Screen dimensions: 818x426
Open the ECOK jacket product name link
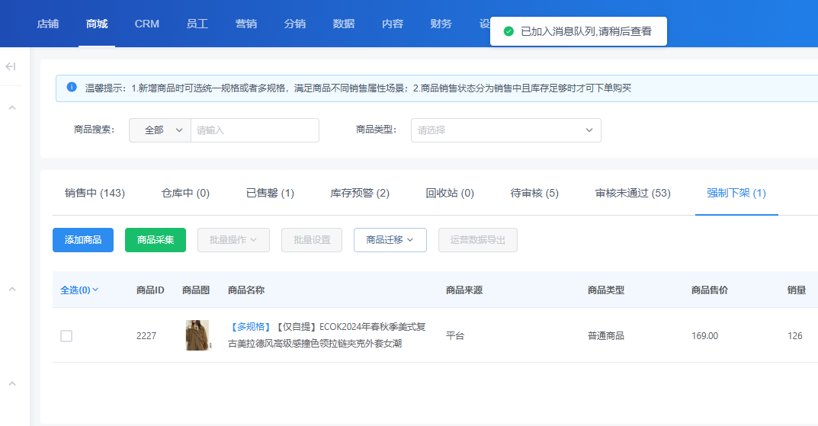point(326,335)
